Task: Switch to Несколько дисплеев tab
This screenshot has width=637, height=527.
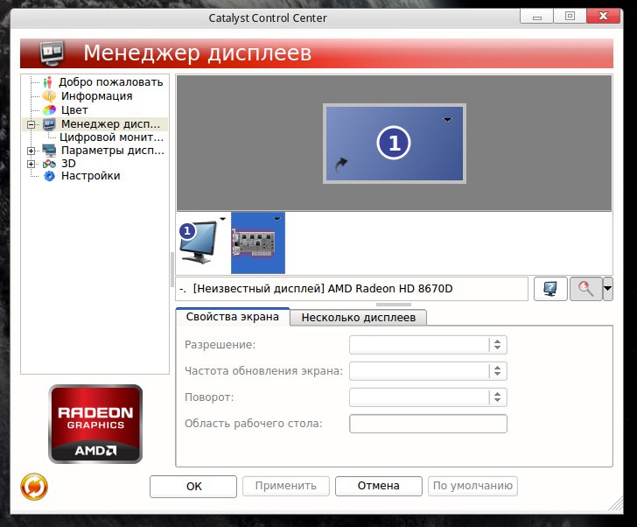Action: pos(359,317)
